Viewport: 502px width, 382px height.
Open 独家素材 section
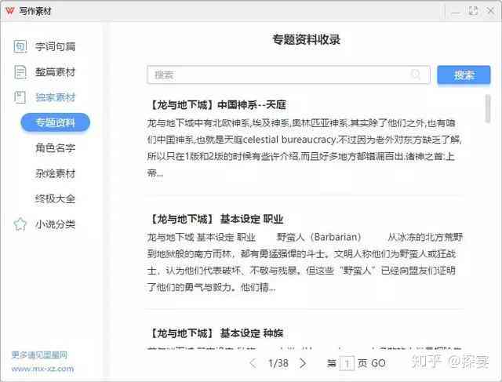(x=56, y=97)
